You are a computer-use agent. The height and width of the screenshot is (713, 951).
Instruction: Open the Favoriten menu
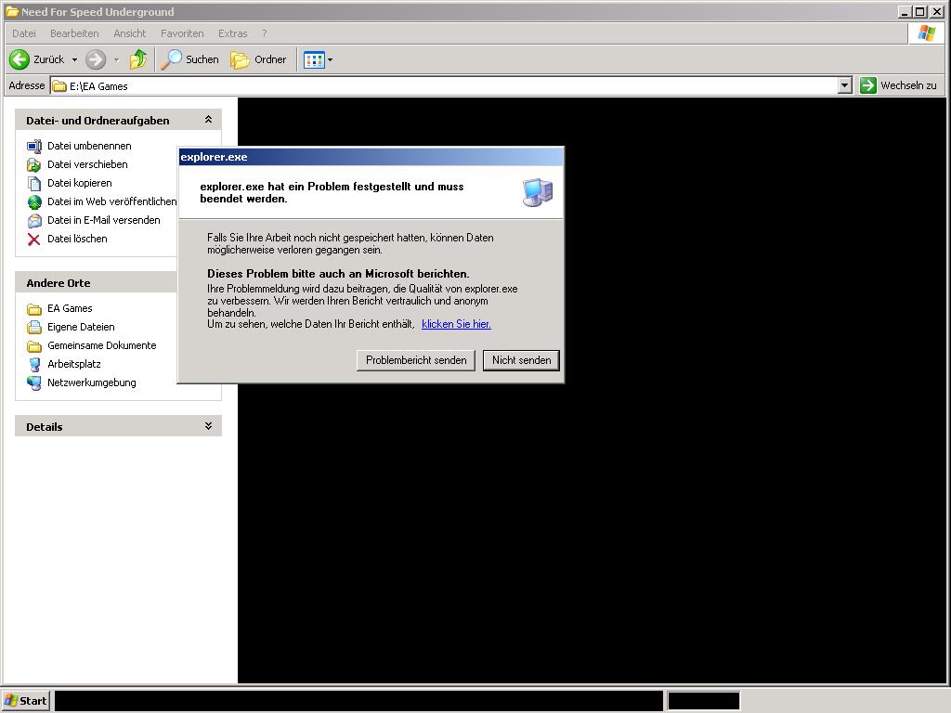(182, 33)
